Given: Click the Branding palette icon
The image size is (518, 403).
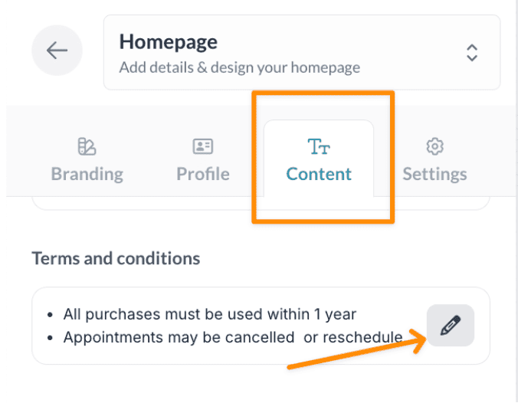Looking at the screenshot, I should click(x=87, y=146).
